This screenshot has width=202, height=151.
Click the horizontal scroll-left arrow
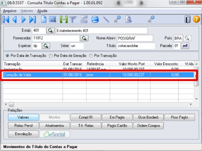pyautogui.click(x=6, y=104)
